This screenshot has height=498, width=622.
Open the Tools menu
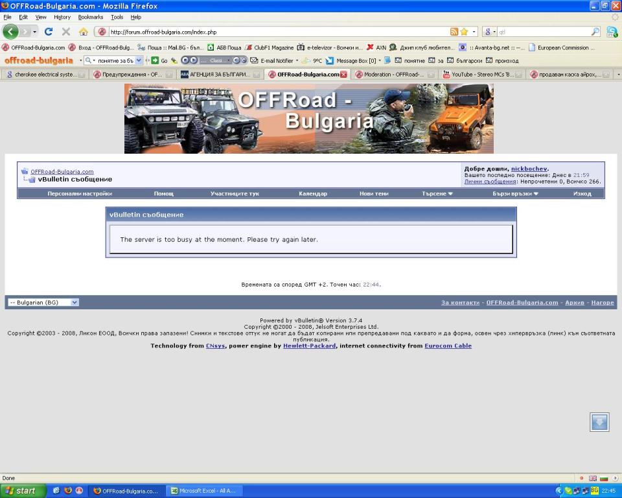tap(117, 17)
